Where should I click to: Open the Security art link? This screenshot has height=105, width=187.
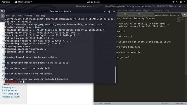coord(8,87)
